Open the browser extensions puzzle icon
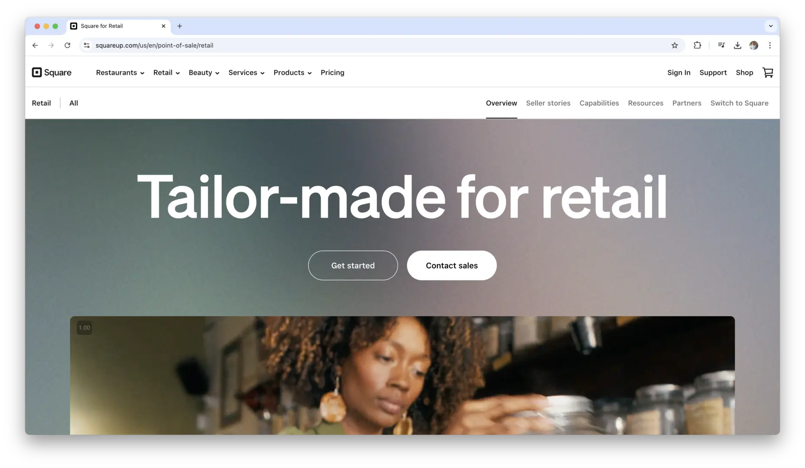The width and height of the screenshot is (805, 468). [697, 45]
